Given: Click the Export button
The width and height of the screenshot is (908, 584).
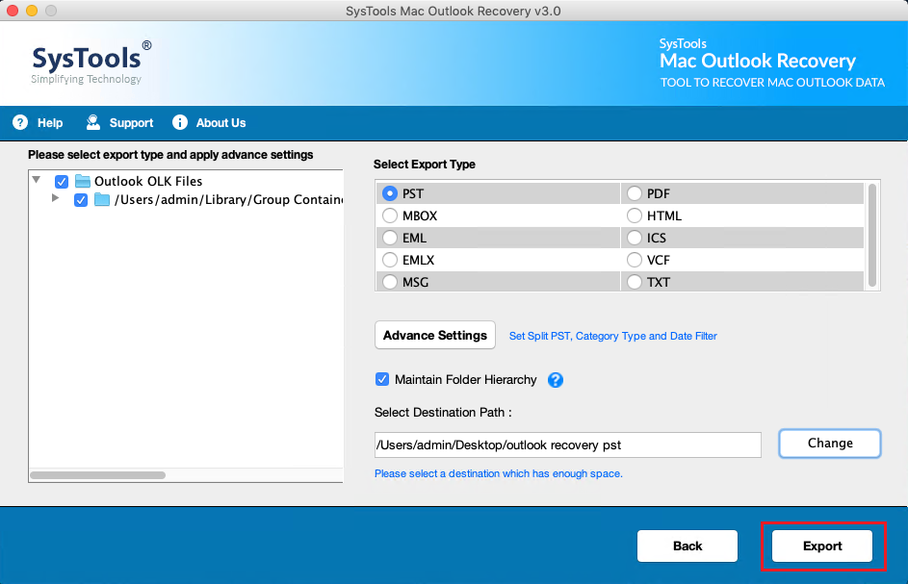Looking at the screenshot, I should [822, 546].
